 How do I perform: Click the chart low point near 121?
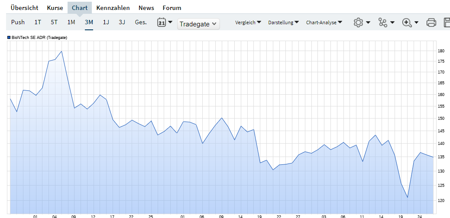pyautogui.click(x=407, y=197)
